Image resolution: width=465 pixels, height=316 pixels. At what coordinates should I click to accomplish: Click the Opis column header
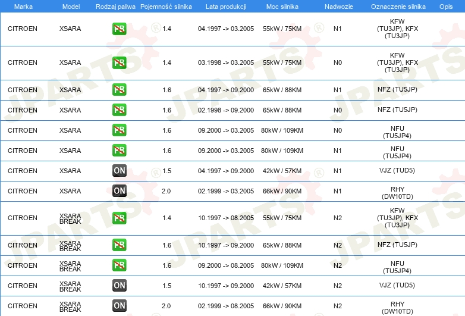tap(446, 7)
